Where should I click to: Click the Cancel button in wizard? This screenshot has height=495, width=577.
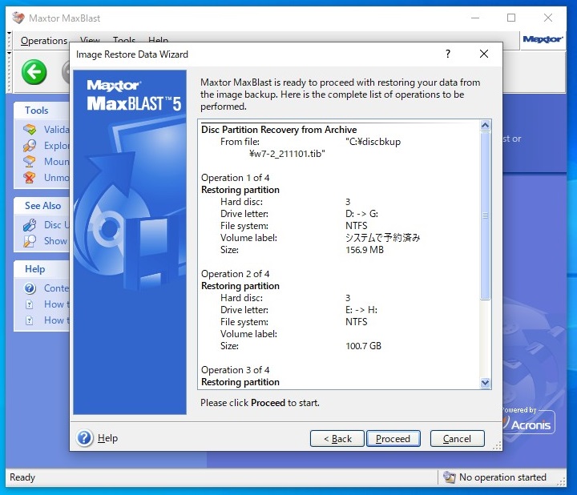tap(457, 439)
